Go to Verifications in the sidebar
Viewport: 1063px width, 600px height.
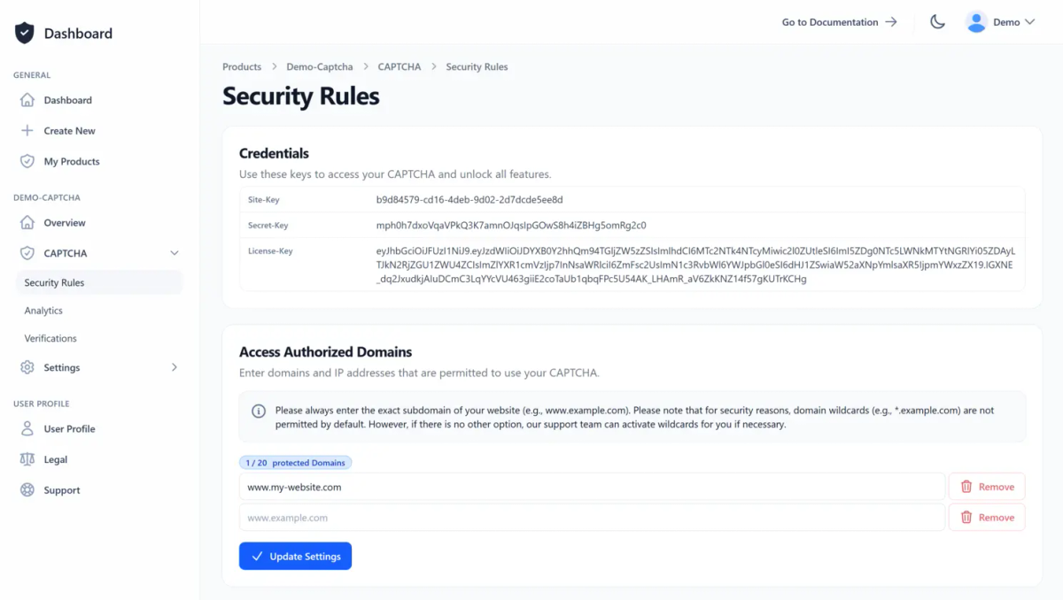click(x=50, y=338)
